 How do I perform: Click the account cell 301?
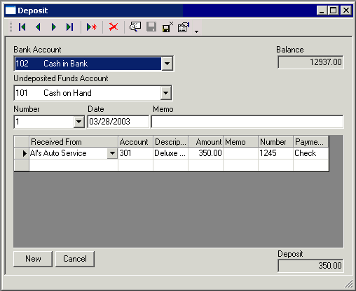point(135,153)
